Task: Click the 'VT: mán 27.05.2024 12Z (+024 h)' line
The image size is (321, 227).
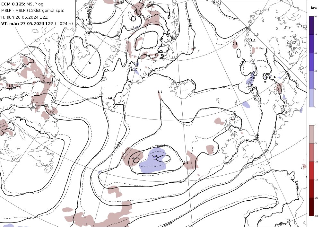Action: point(37,23)
